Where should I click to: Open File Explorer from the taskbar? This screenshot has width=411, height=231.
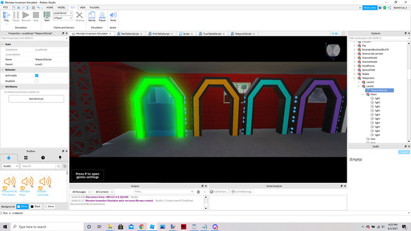coord(110,227)
